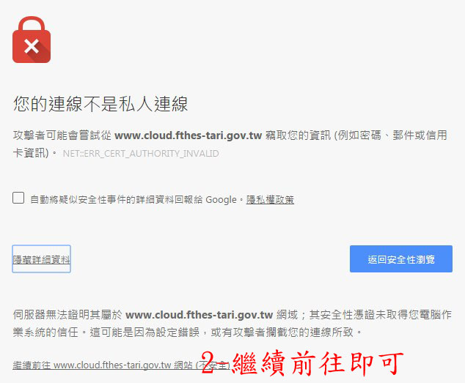Enable automatic security report checkbox
This screenshot has height=383, width=465.
(x=18, y=198)
